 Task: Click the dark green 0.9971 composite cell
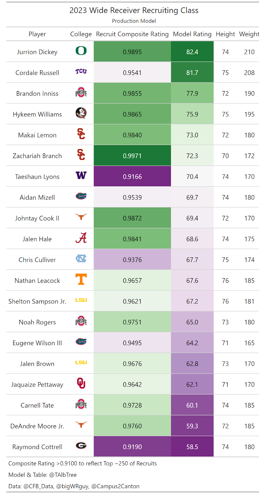(x=132, y=156)
